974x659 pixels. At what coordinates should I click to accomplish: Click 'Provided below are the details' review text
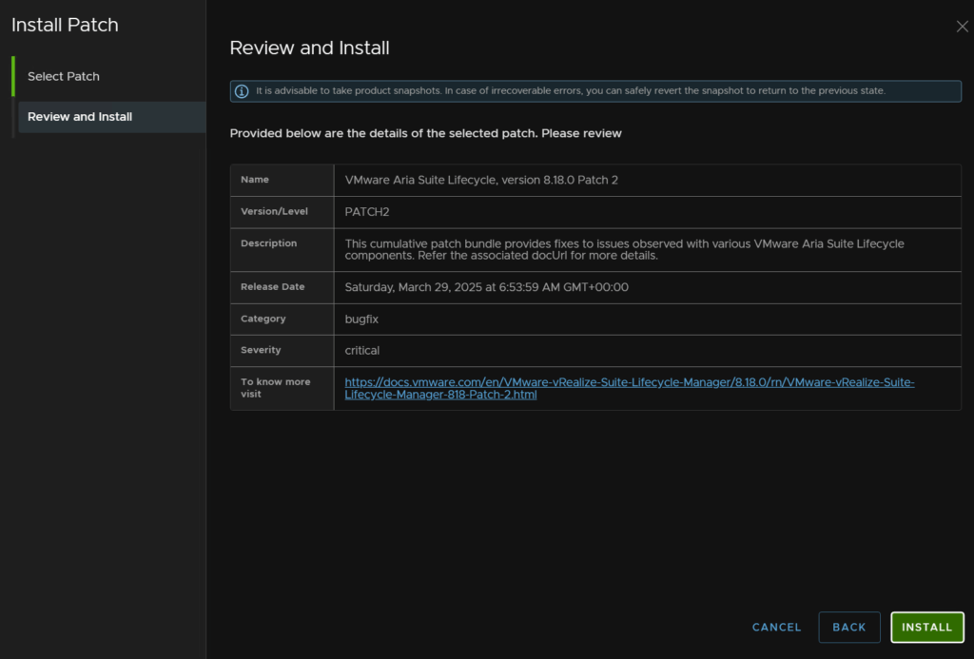pos(425,133)
